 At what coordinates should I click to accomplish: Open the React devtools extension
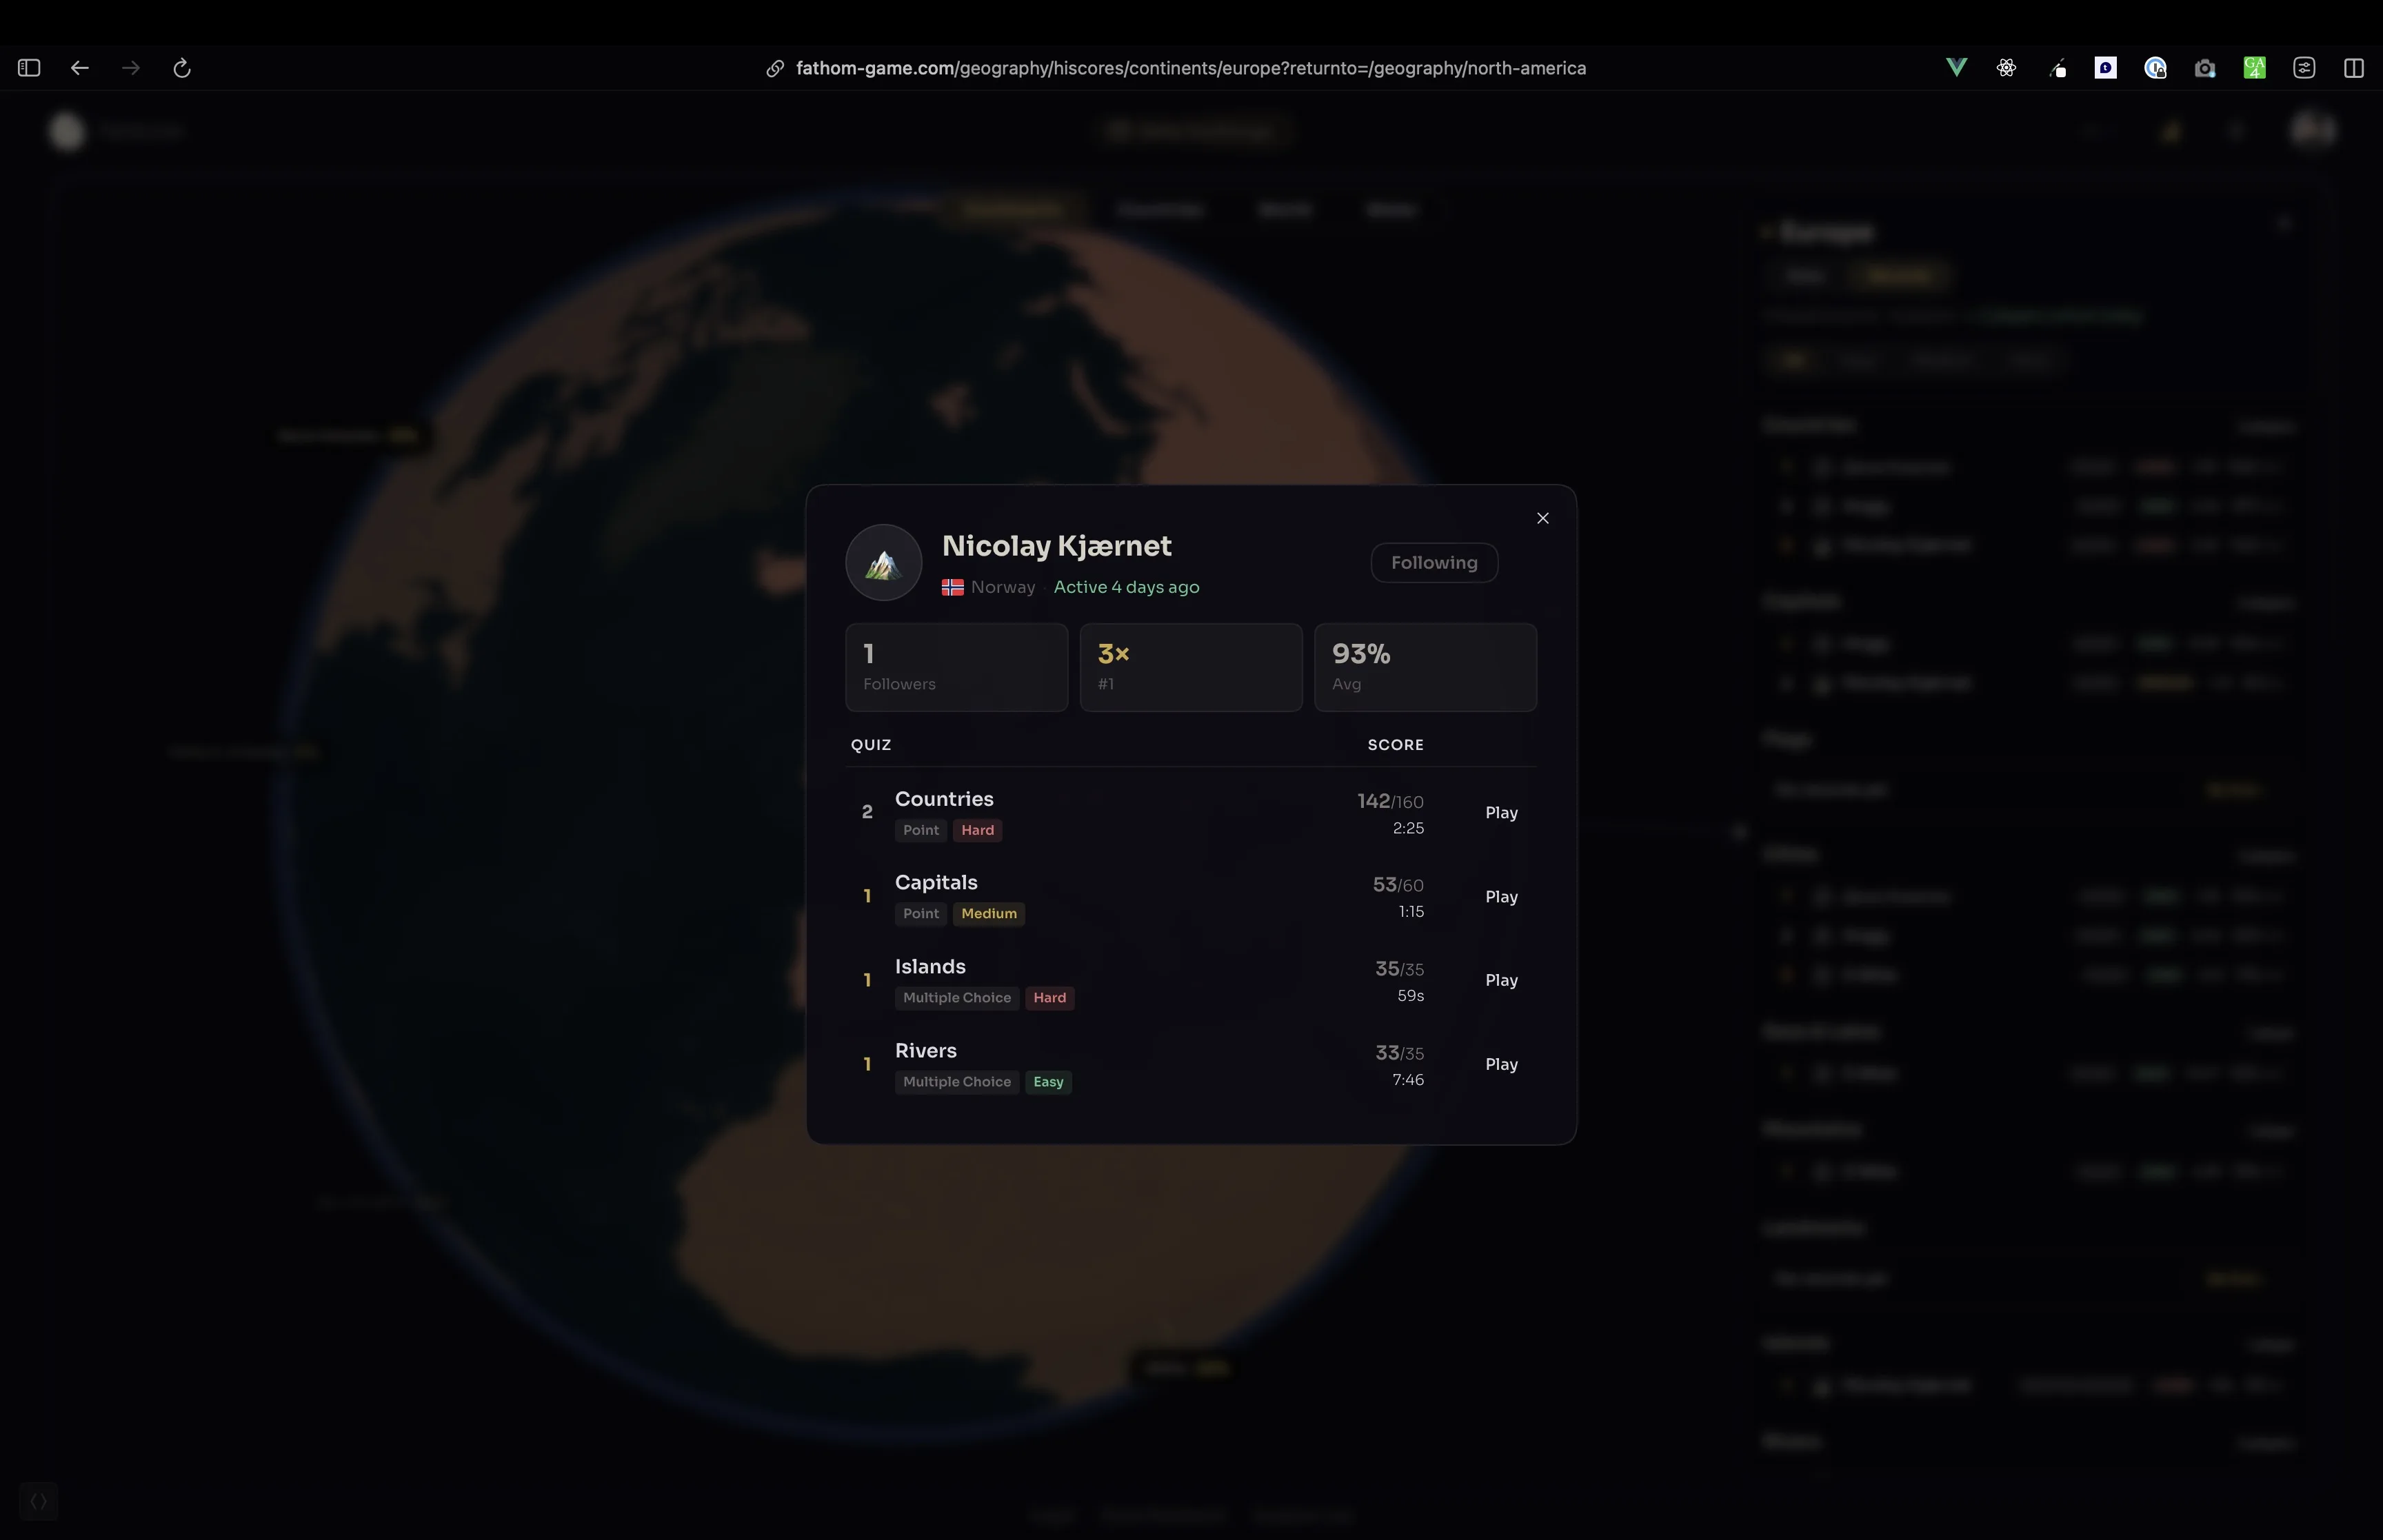coord(2006,68)
